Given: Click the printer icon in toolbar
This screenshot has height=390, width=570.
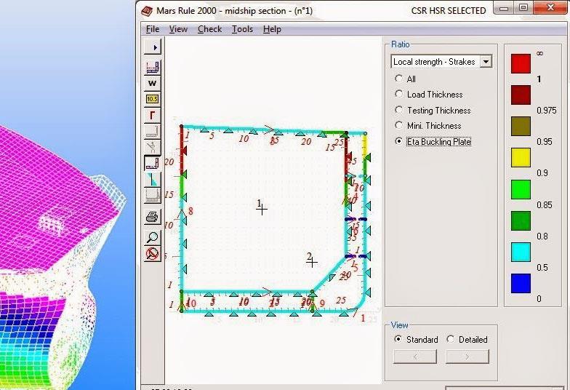Looking at the screenshot, I should [152, 217].
